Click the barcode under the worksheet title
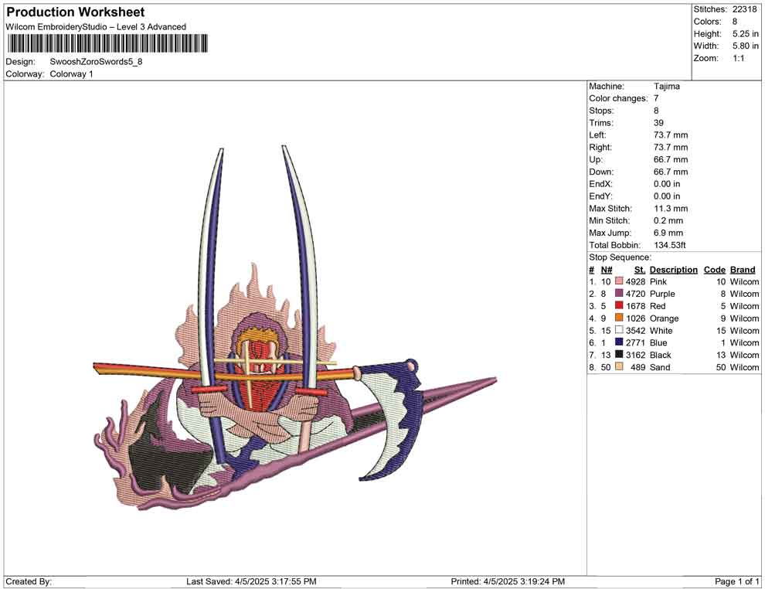Screen dimensions: 765x589 (107, 43)
